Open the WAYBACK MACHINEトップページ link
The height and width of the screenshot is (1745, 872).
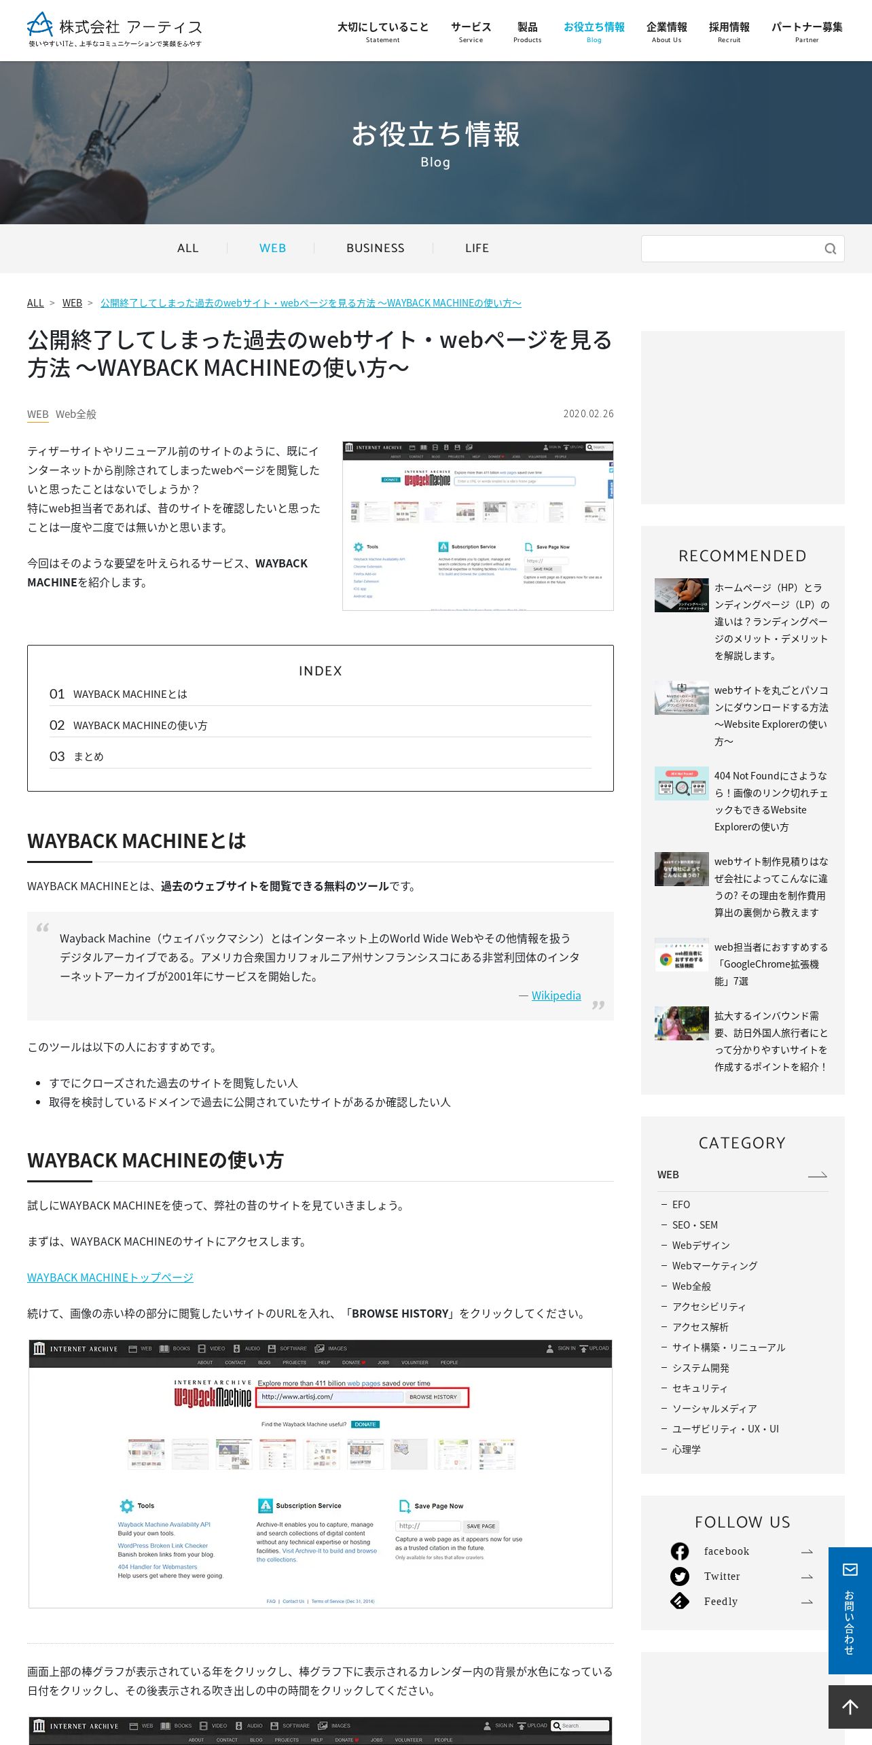coord(110,1277)
